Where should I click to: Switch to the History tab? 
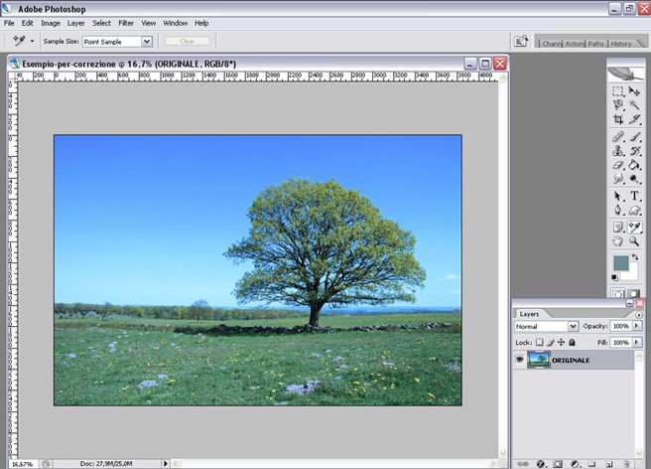621,44
